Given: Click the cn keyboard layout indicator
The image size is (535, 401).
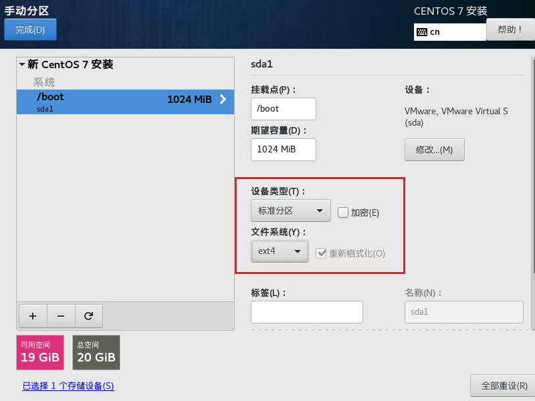Looking at the screenshot, I should pyautogui.click(x=449, y=32).
